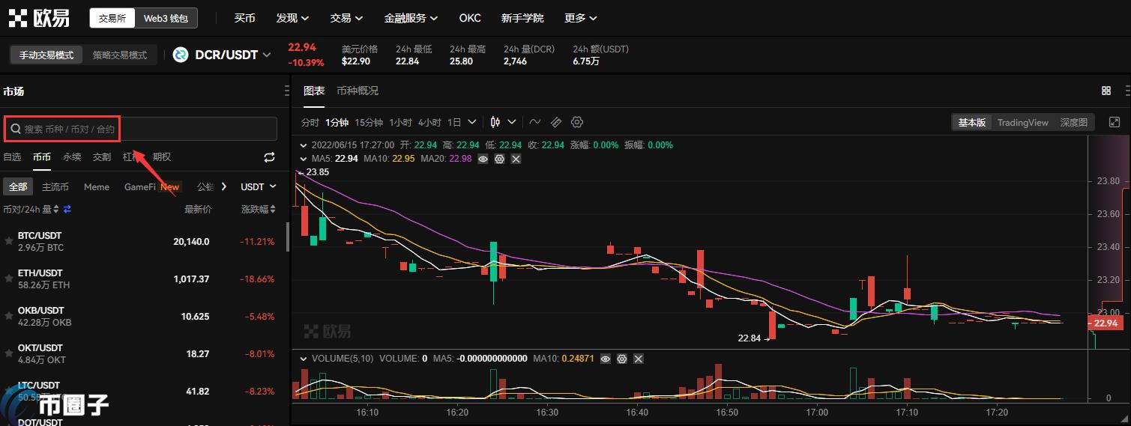
Task: Sort the list by 涨跌幅 column
Action: [258, 210]
